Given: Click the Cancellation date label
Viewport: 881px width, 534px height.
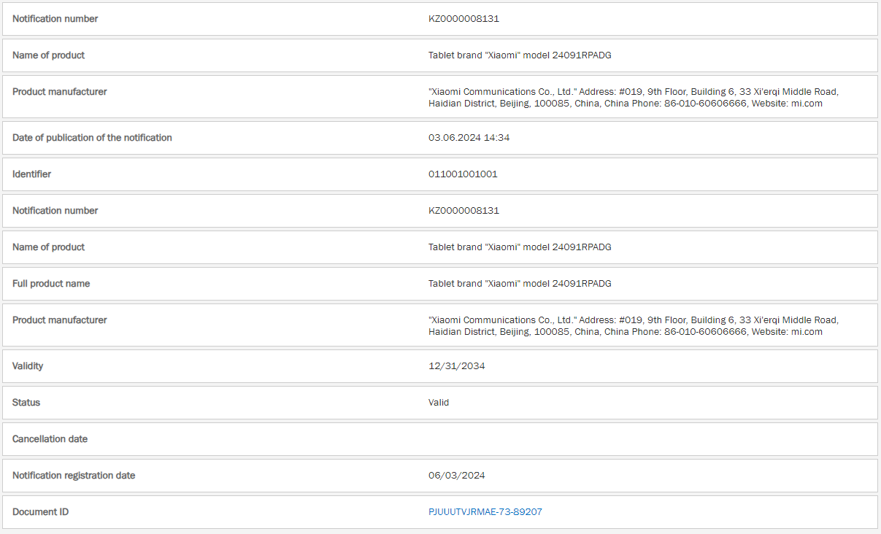Looking at the screenshot, I should pyautogui.click(x=50, y=439).
